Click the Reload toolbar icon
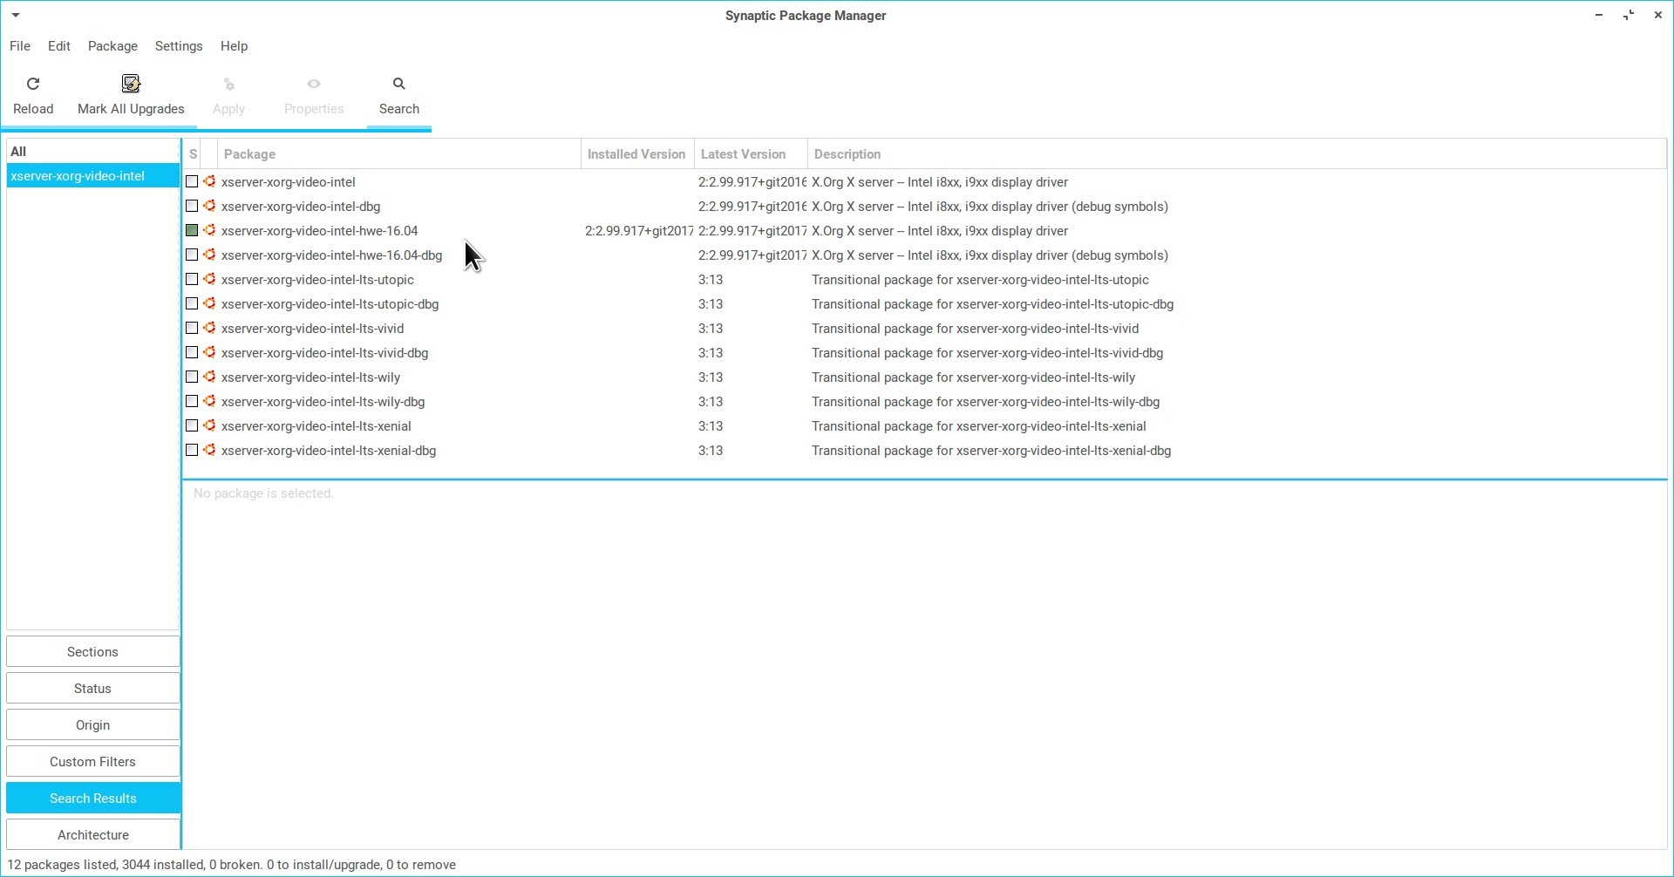Image resolution: width=1674 pixels, height=877 pixels. pyautogui.click(x=33, y=85)
